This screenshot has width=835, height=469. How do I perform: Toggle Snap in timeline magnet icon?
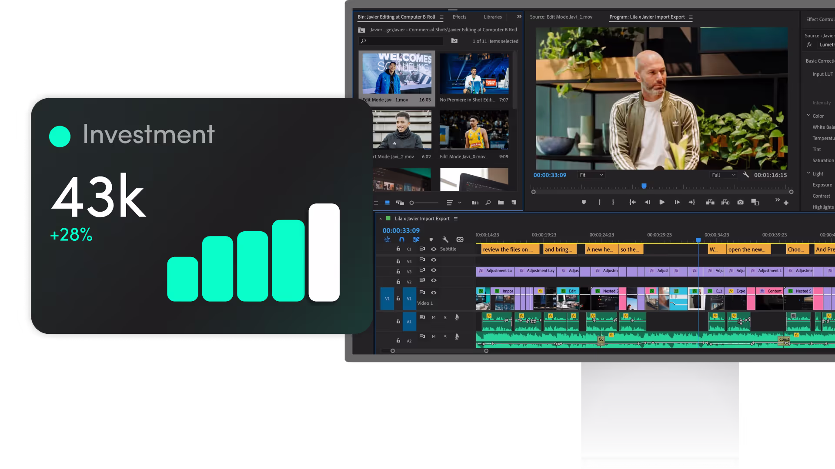pyautogui.click(x=402, y=239)
